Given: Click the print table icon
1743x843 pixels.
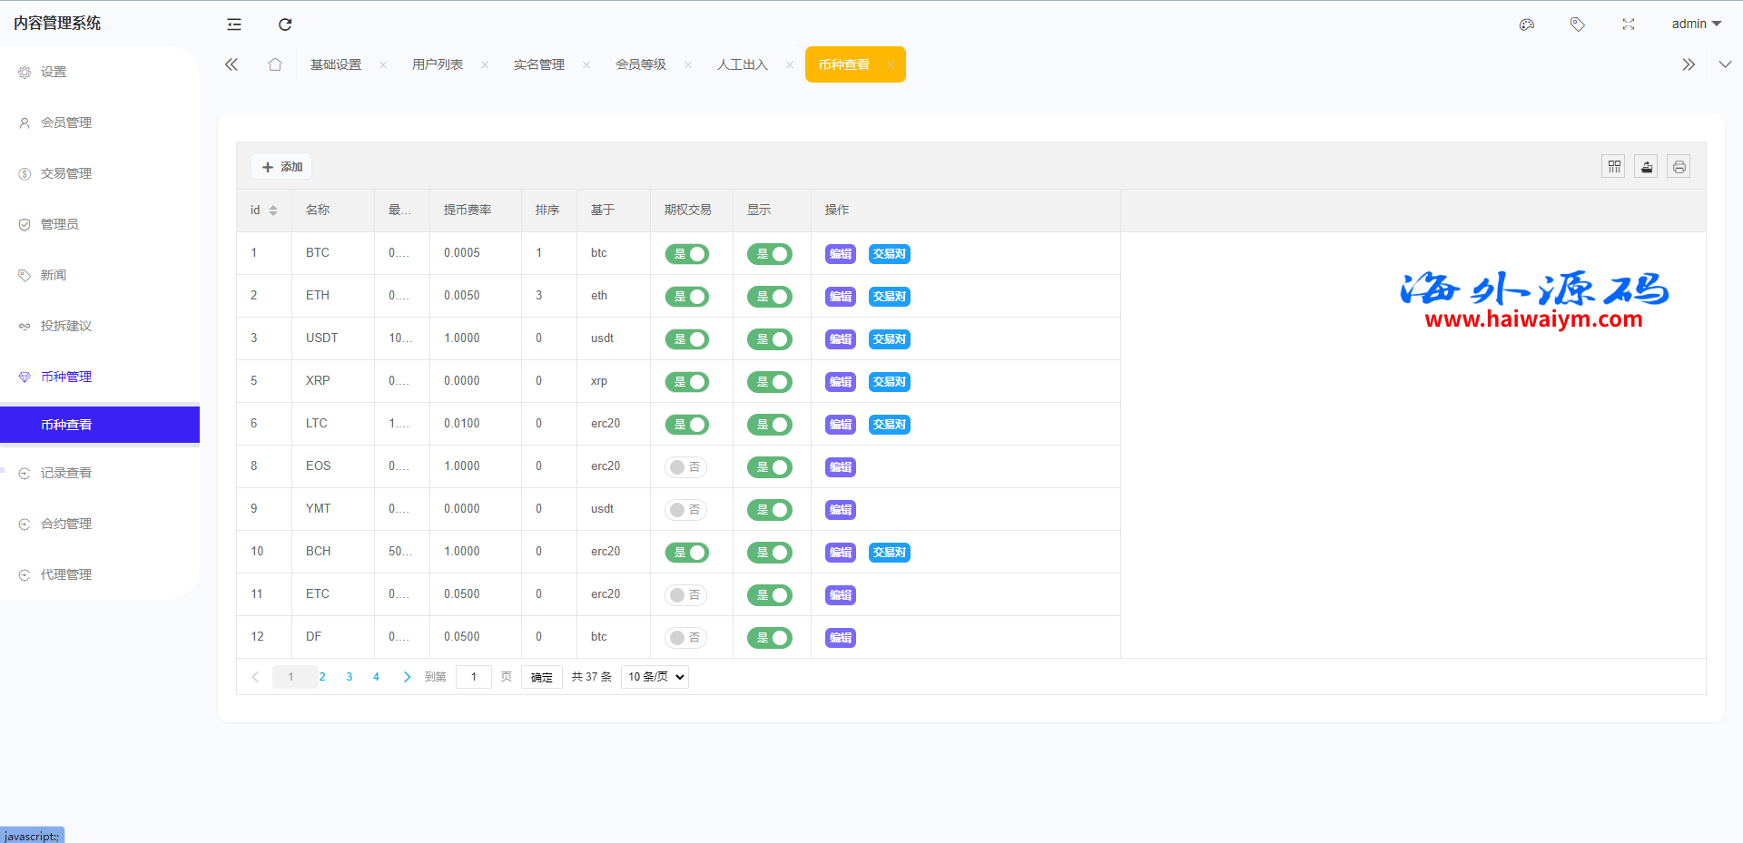Looking at the screenshot, I should click(1679, 167).
